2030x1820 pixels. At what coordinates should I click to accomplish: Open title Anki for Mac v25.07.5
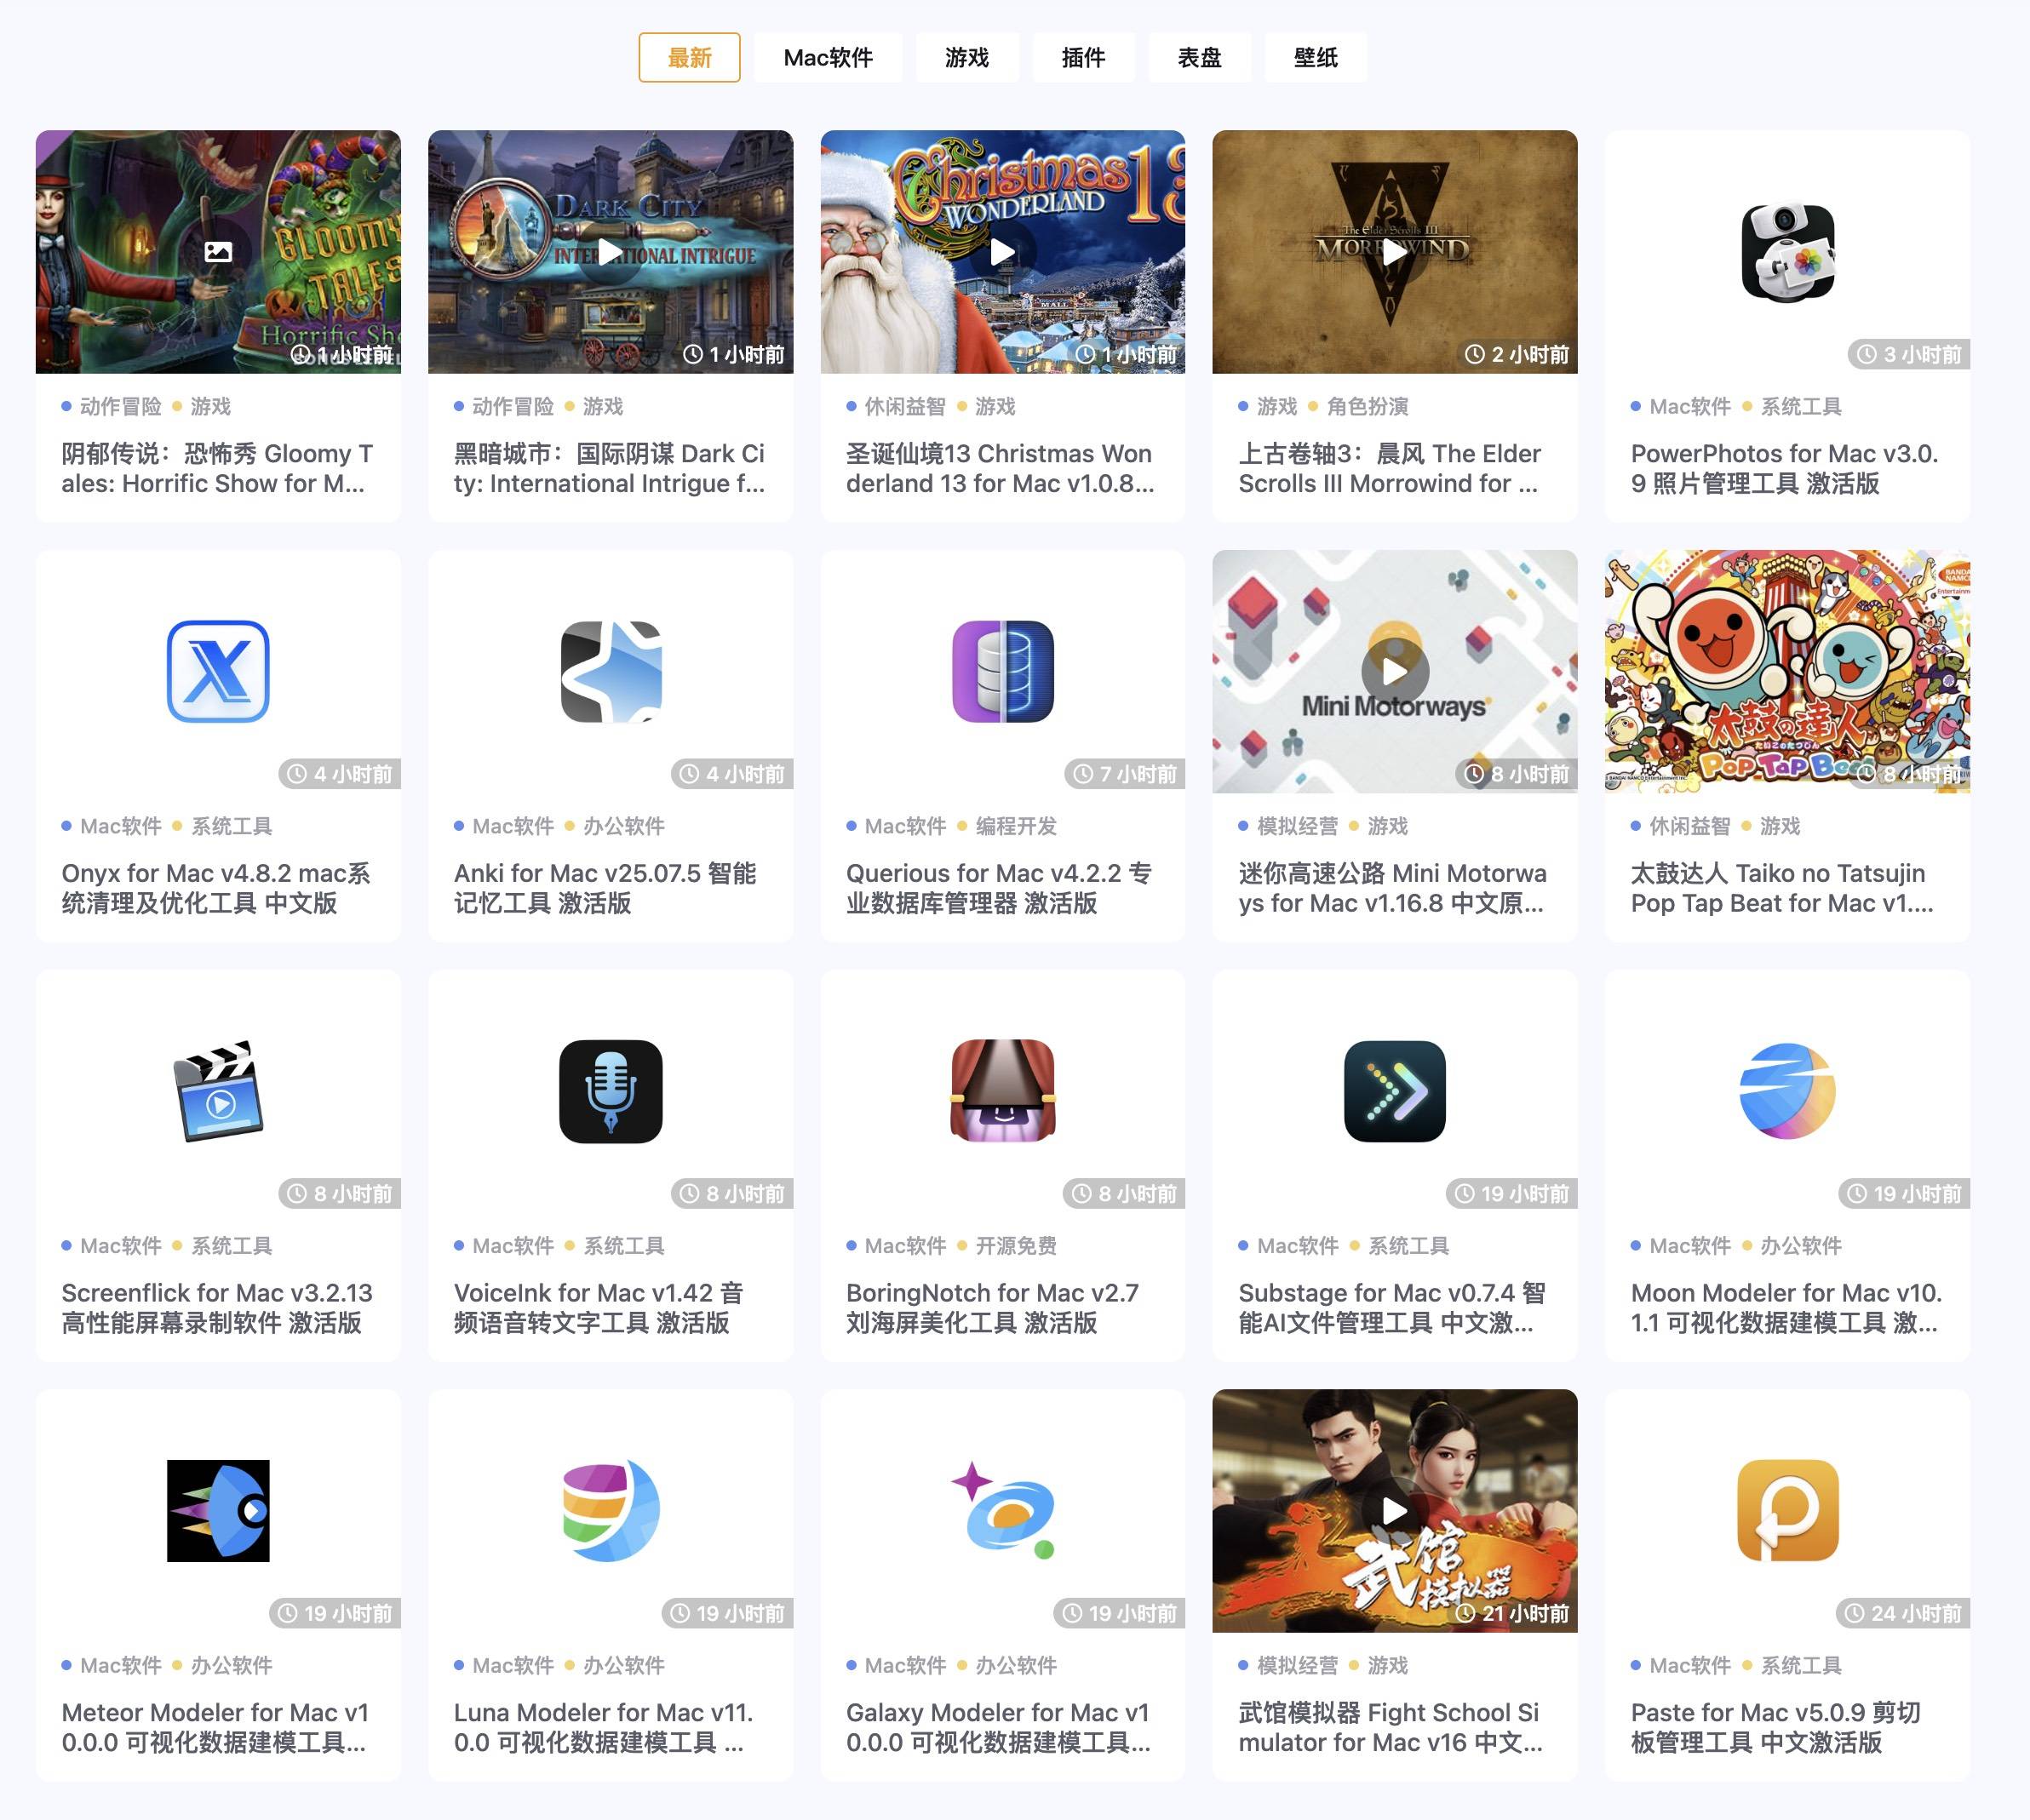click(605, 888)
